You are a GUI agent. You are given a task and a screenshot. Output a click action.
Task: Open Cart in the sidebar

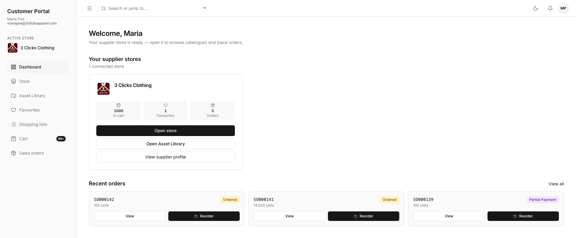pyautogui.click(x=38, y=139)
